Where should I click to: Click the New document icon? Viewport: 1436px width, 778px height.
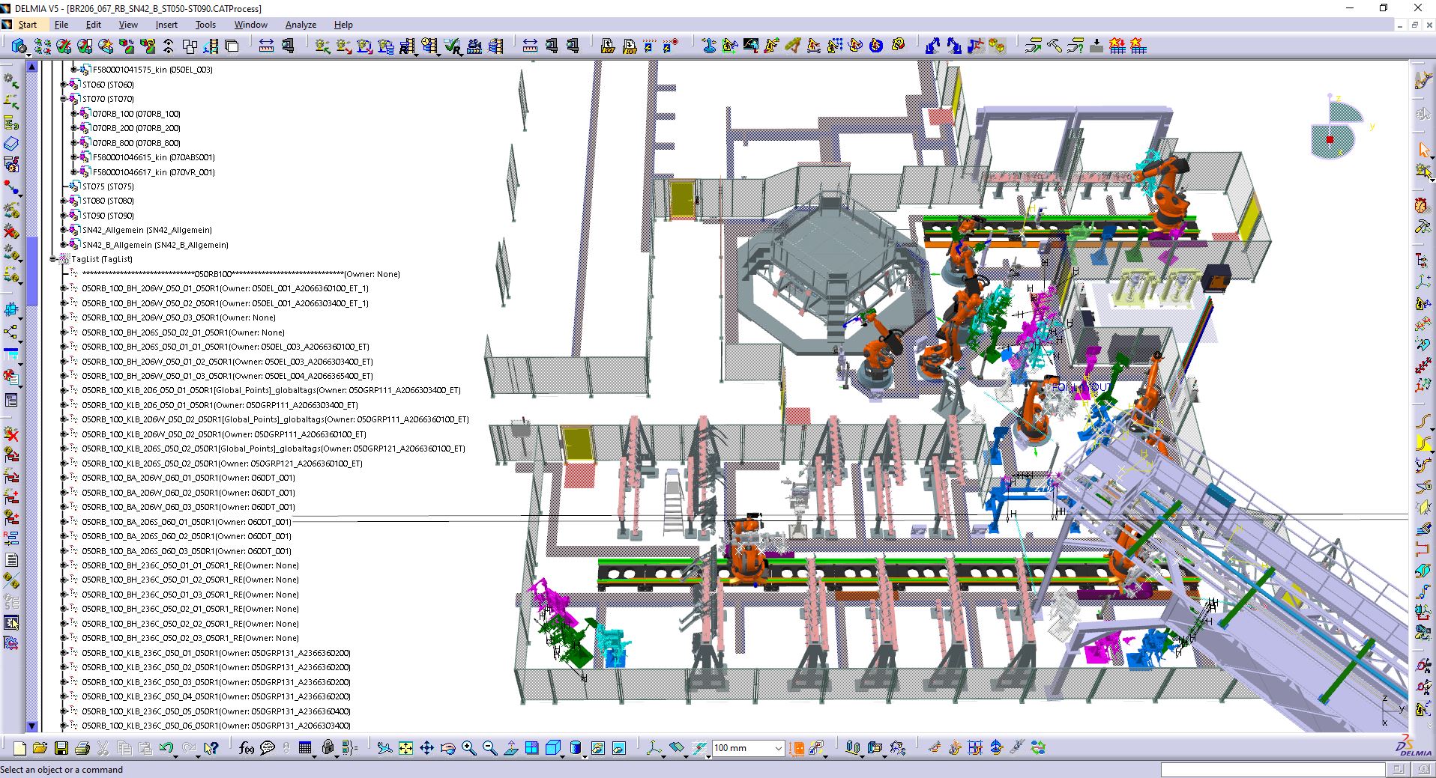19,747
